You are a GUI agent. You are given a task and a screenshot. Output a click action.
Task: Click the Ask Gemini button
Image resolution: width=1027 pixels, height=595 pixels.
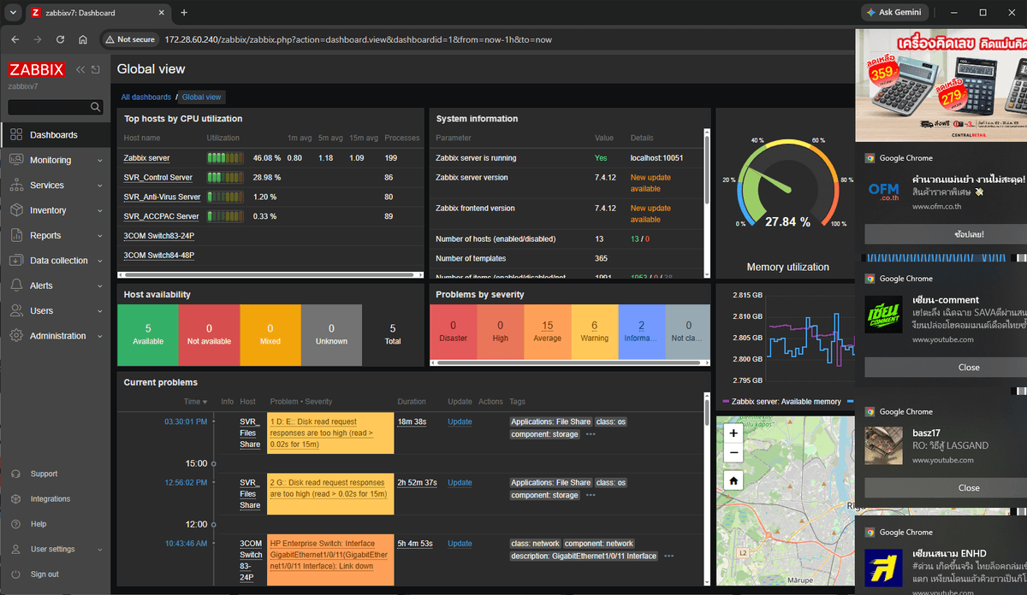click(x=896, y=13)
